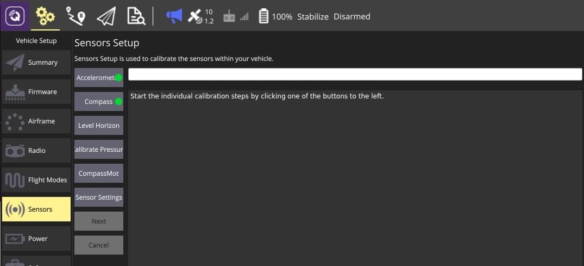
Task: Show battery status at 100%
Action: [x=275, y=16]
